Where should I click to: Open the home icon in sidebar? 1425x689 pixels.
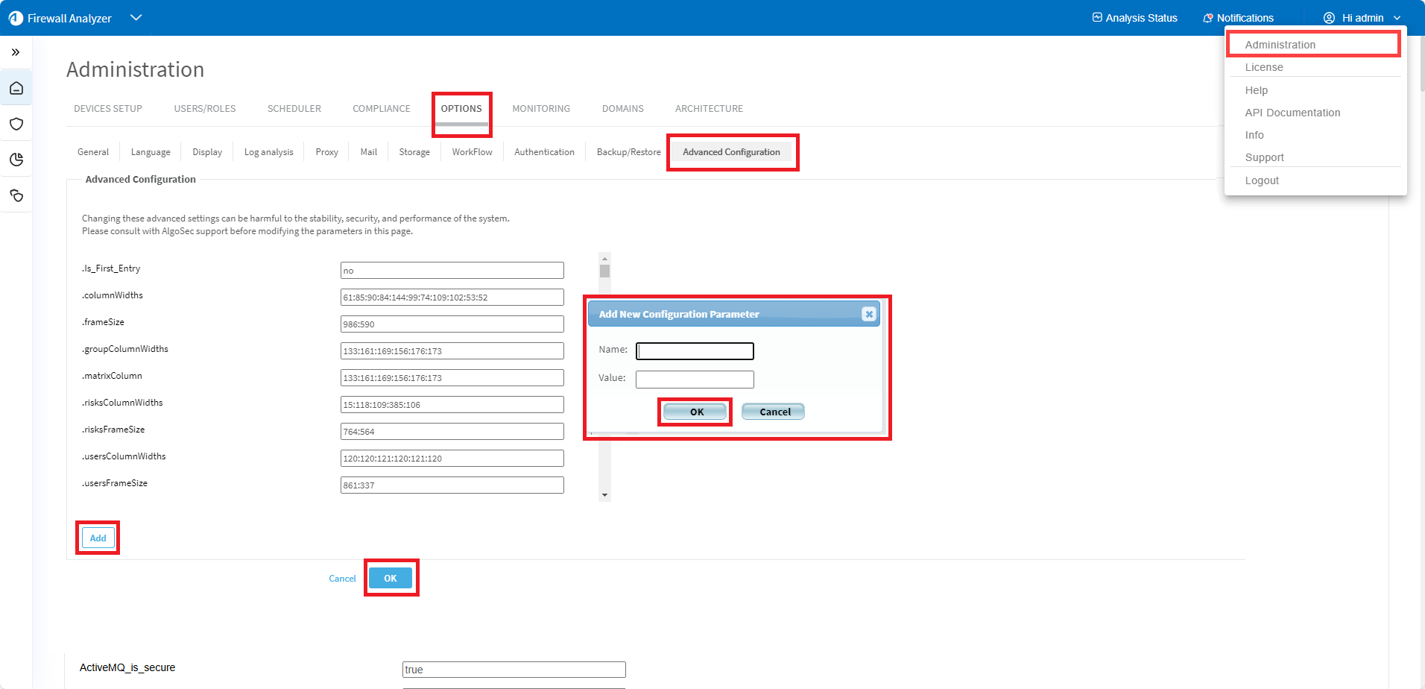pos(16,89)
